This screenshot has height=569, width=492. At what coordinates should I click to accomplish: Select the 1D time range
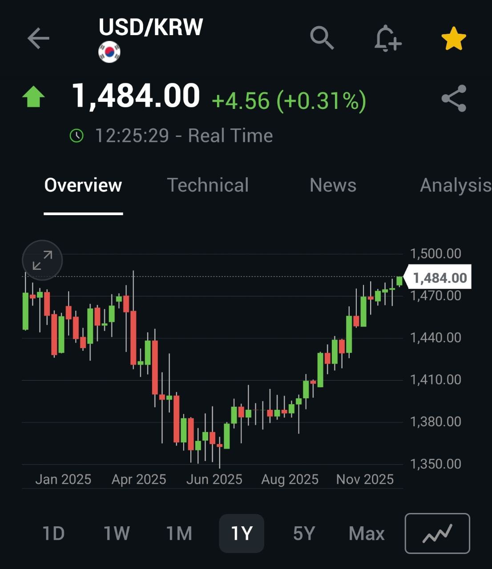pyautogui.click(x=53, y=533)
